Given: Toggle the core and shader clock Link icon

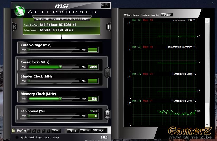Looking at the screenshot, I should tap(107, 73).
